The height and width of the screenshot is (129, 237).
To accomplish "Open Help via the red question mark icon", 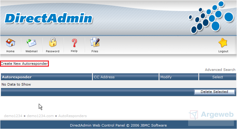I will click(x=74, y=43).
